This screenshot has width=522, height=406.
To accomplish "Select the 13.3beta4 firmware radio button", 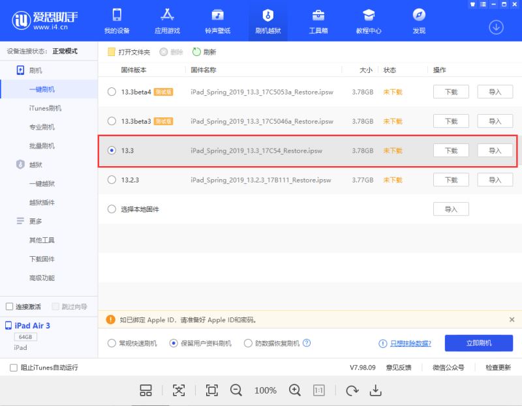I will pyautogui.click(x=112, y=92).
